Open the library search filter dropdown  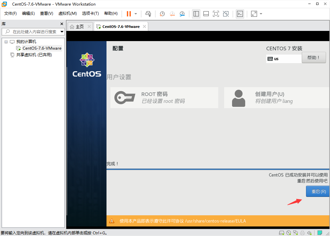coord(62,32)
